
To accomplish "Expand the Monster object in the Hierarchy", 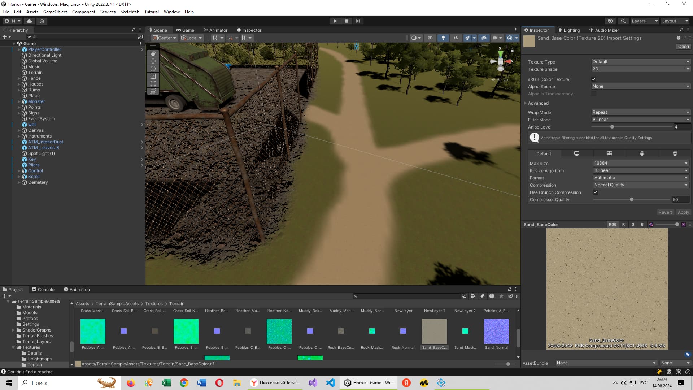I will coord(19,101).
